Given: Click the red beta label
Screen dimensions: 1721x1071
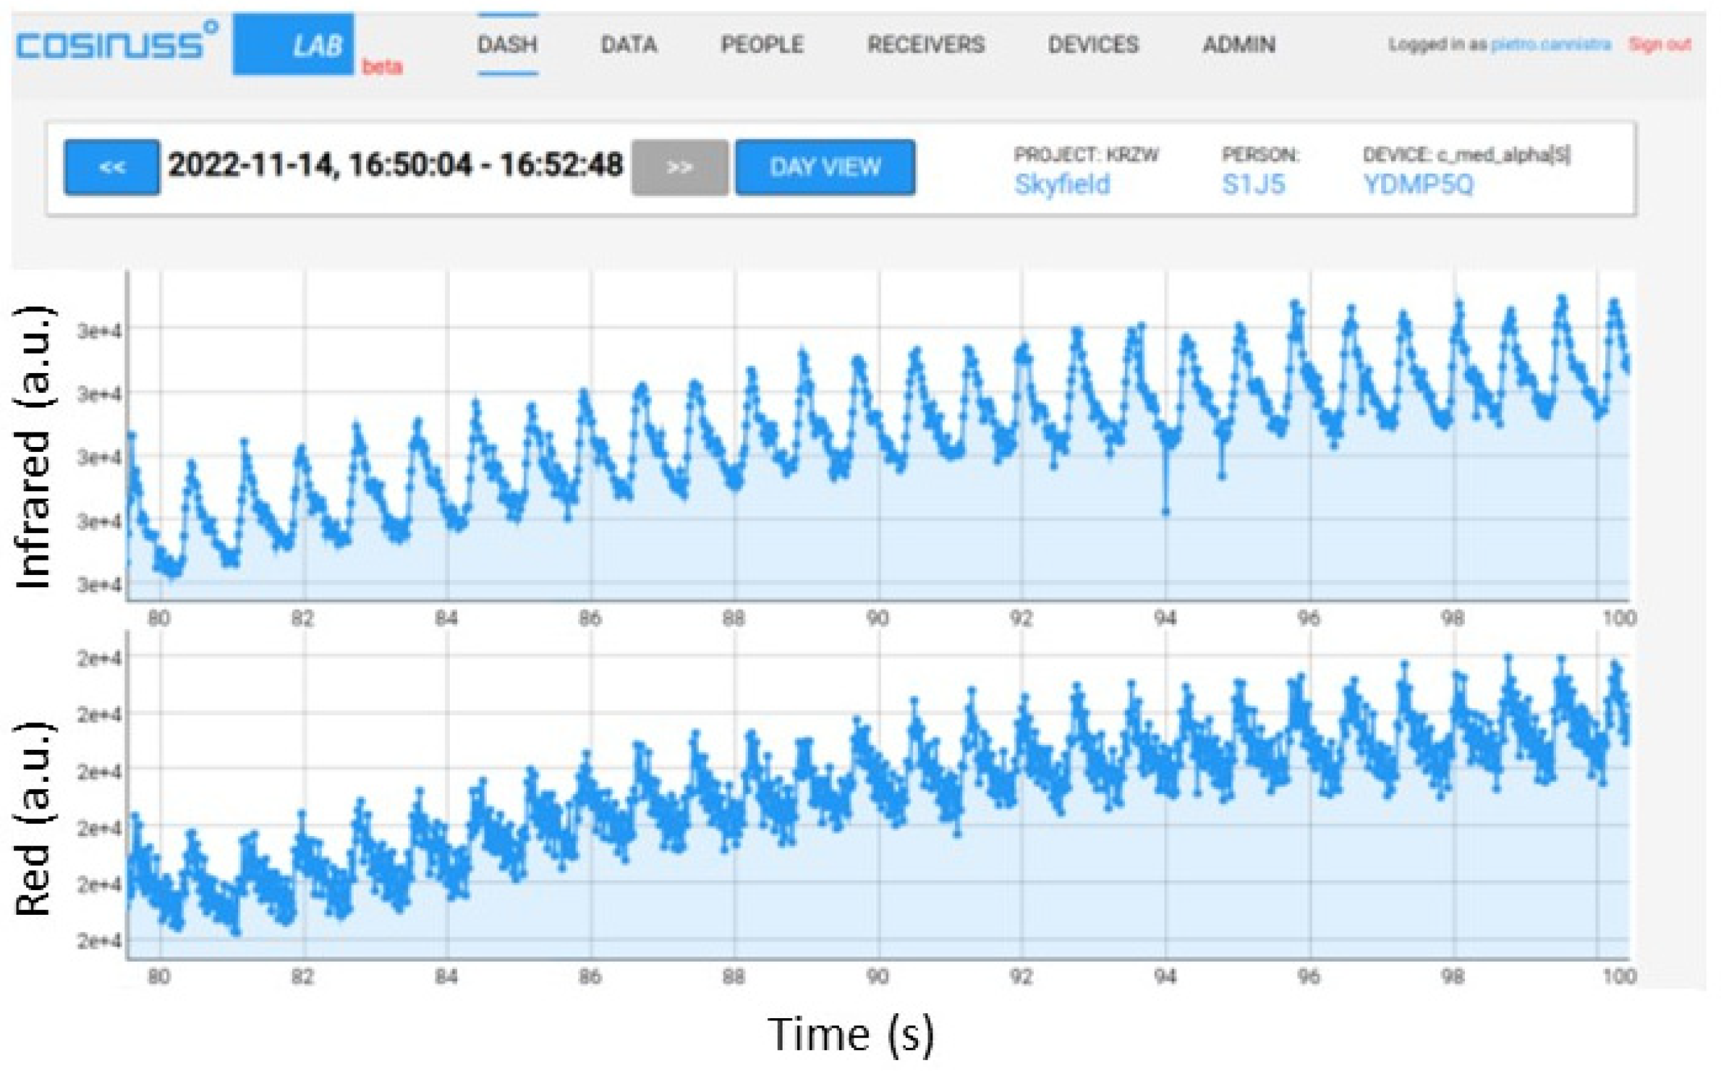Looking at the screenshot, I should tap(382, 67).
